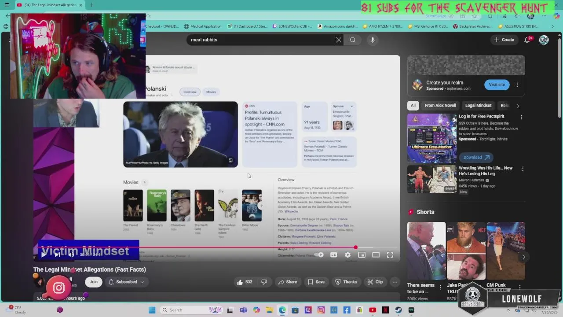Screen dimensions: 563x317
Task: Create a Clip of the video
Action: [x=375, y=282]
